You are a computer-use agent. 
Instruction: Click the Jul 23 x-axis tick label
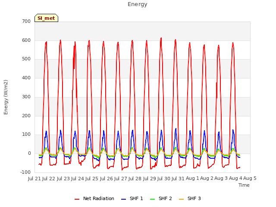pyautogui.click(x=63, y=179)
